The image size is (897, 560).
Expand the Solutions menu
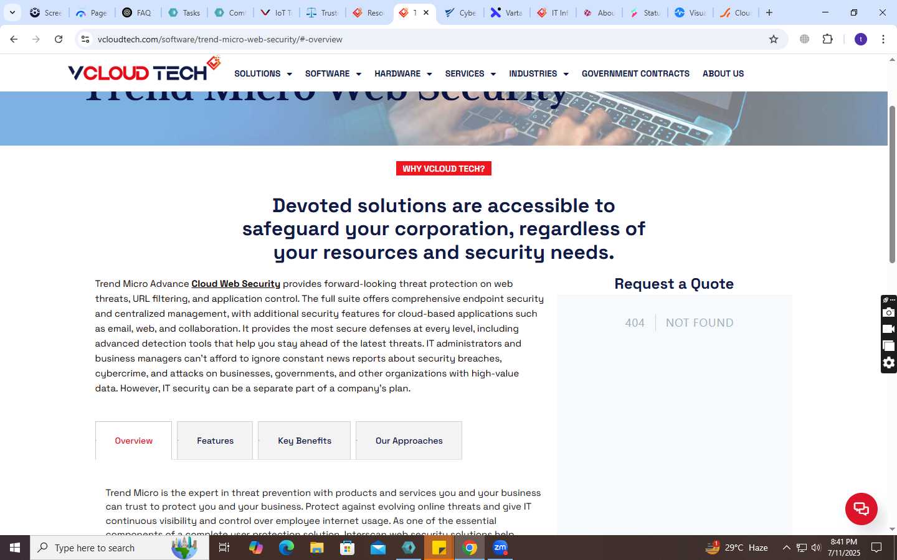click(x=263, y=73)
